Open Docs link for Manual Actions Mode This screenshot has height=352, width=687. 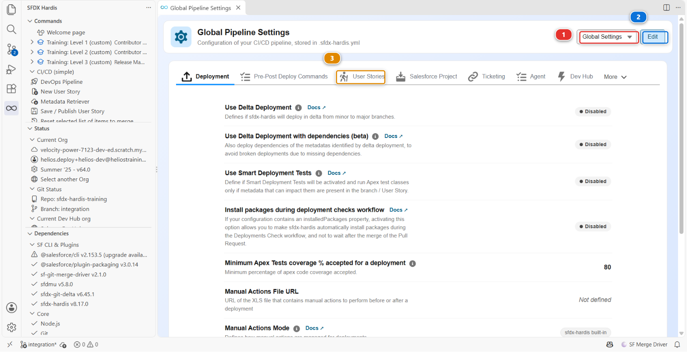pos(315,328)
